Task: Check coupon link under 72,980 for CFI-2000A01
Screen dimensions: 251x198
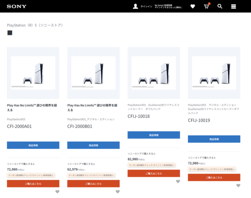Action: [31, 175]
